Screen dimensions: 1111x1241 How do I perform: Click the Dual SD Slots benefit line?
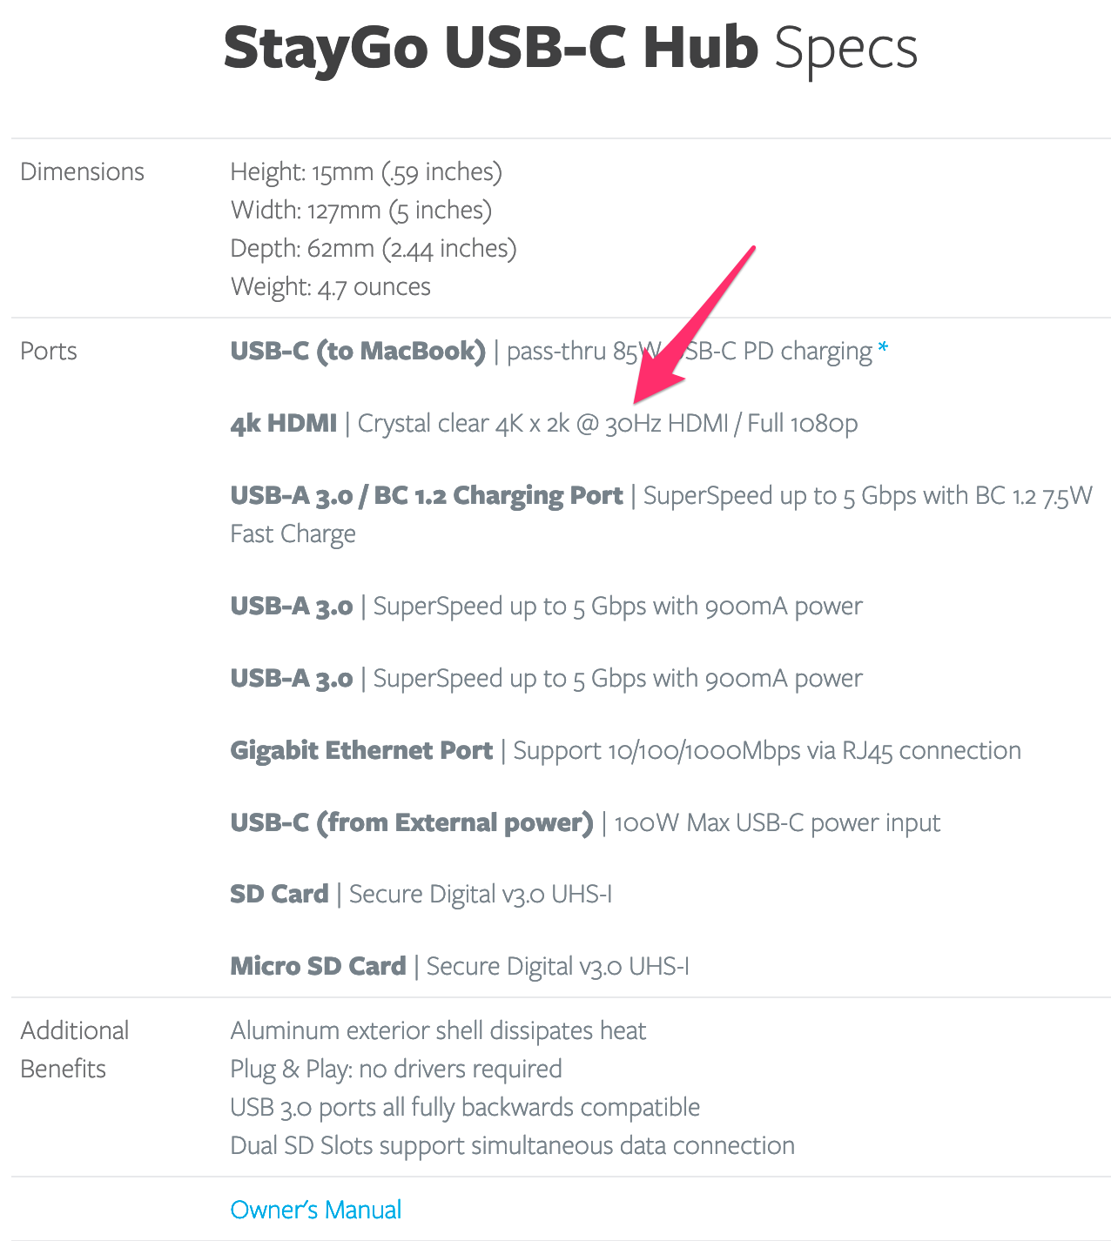tap(512, 1145)
